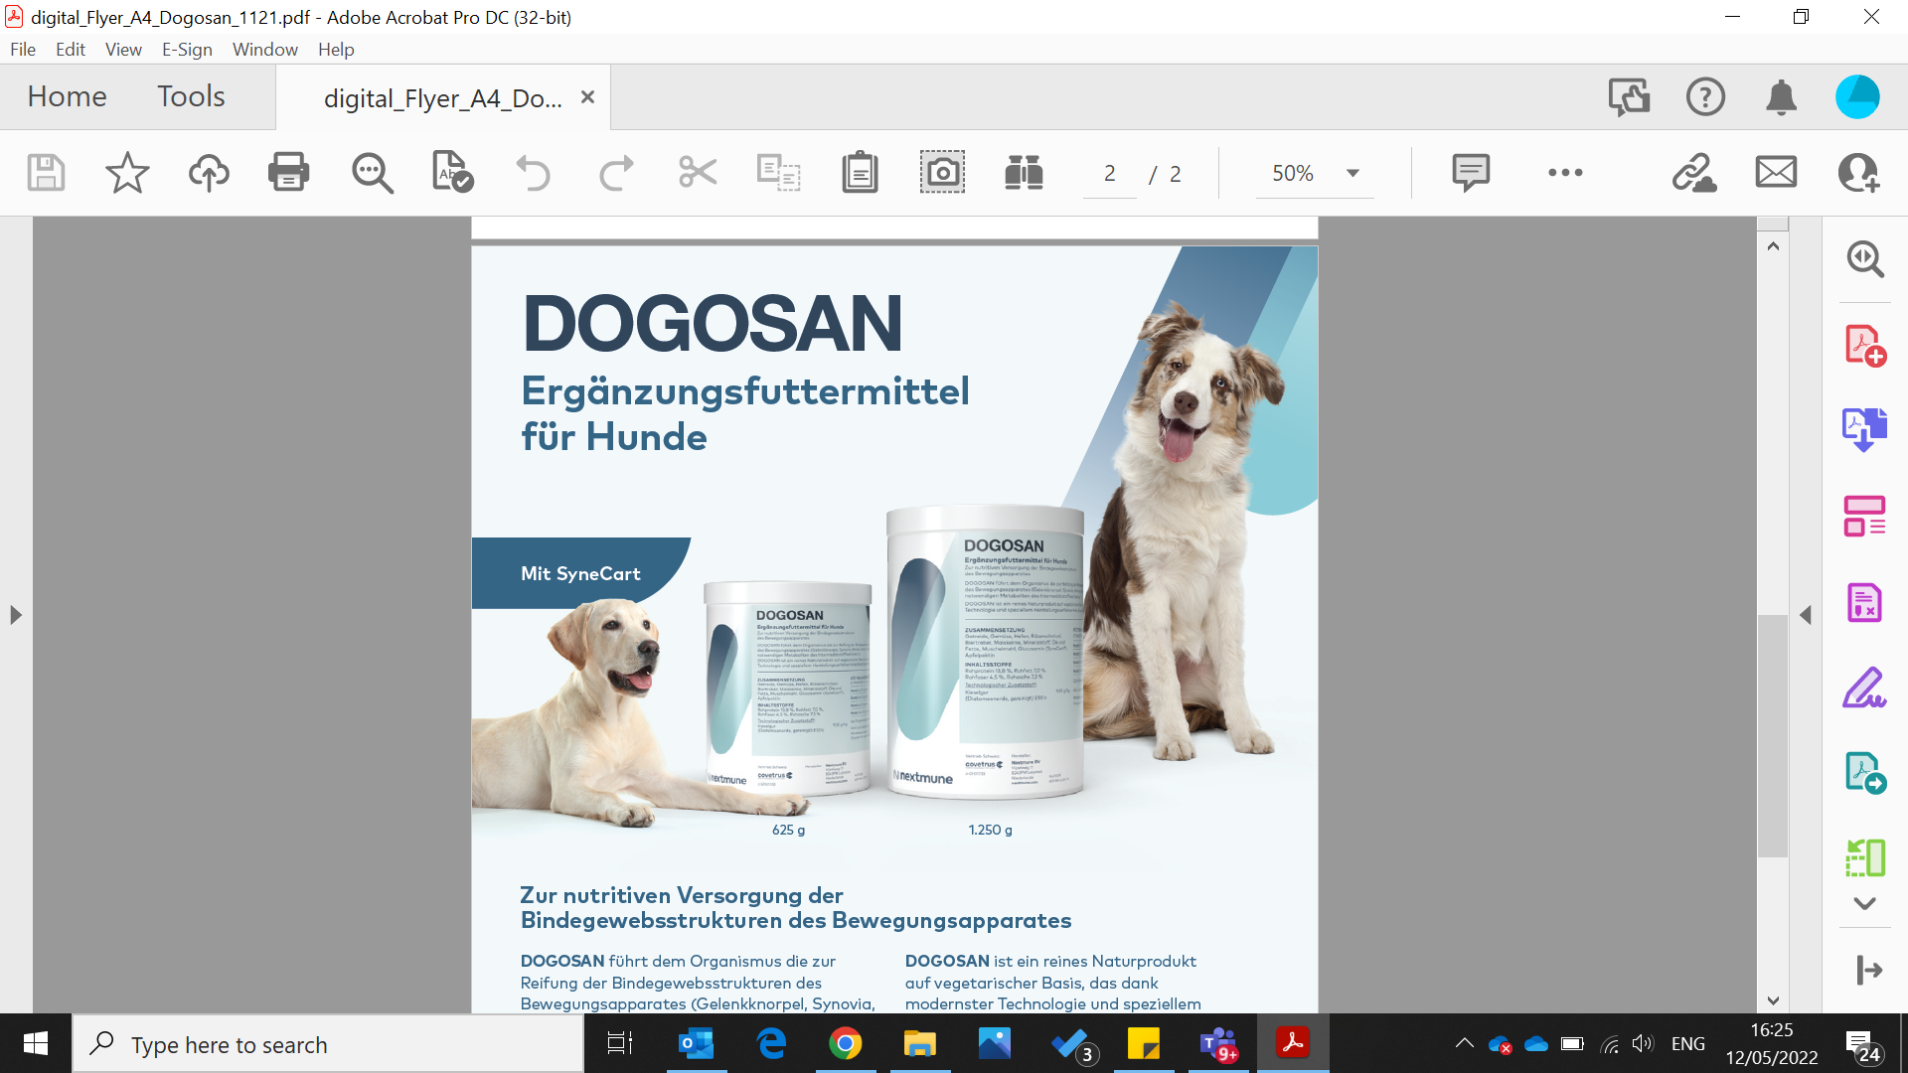This screenshot has width=1908, height=1073.
Task: Expand more tools with three-dots button
Action: point(1565,173)
